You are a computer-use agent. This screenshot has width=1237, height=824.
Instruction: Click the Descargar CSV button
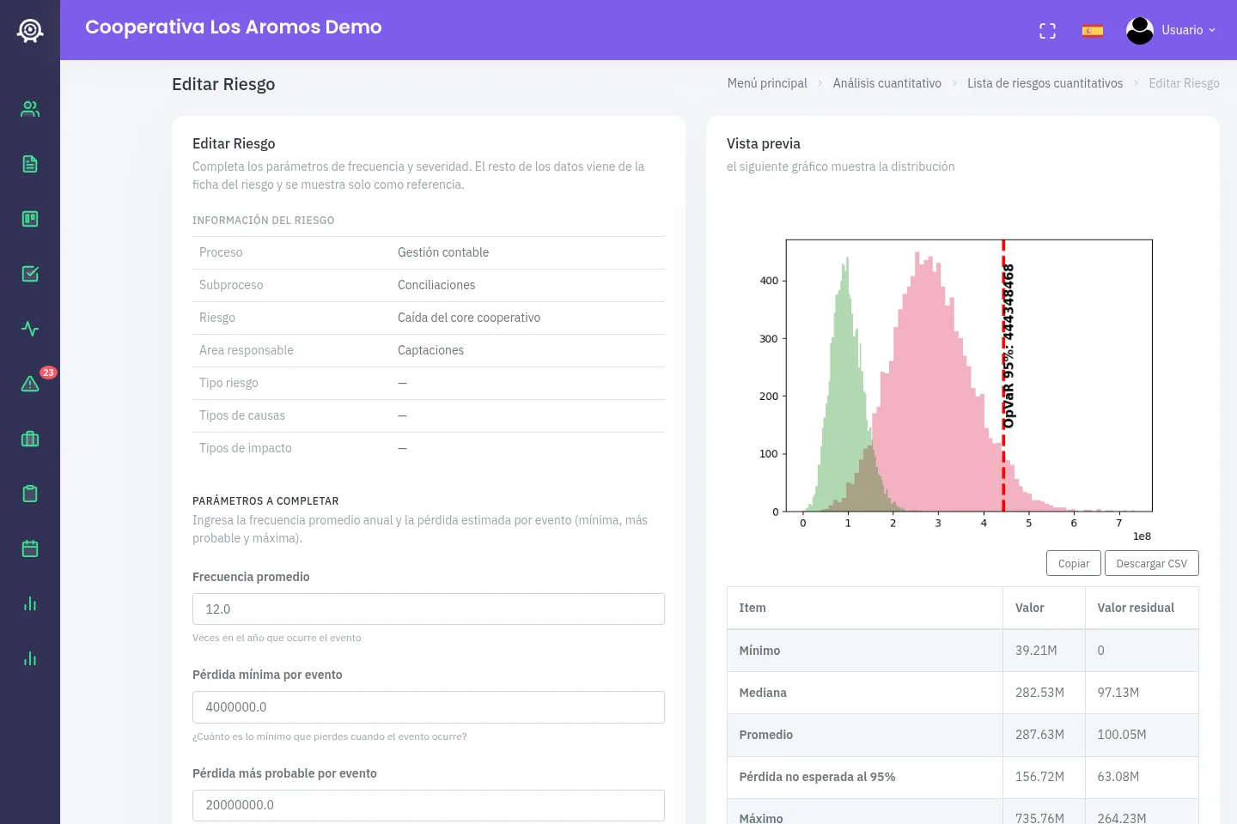click(x=1151, y=563)
